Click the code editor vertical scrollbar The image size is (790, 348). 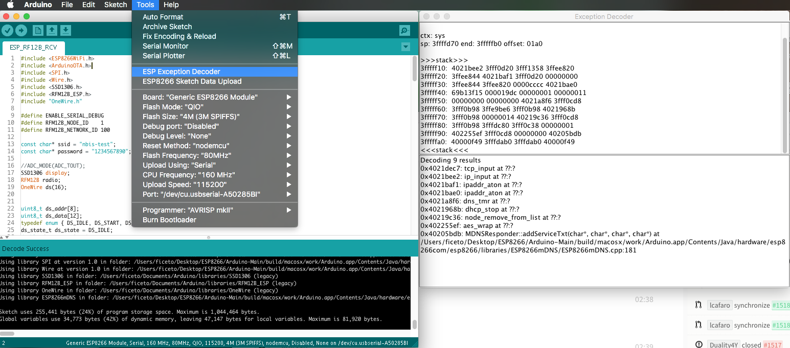[415, 68]
